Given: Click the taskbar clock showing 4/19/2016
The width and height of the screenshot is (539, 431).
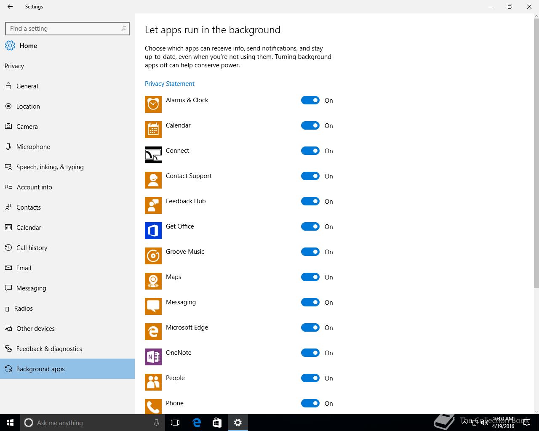Looking at the screenshot, I should (503, 423).
